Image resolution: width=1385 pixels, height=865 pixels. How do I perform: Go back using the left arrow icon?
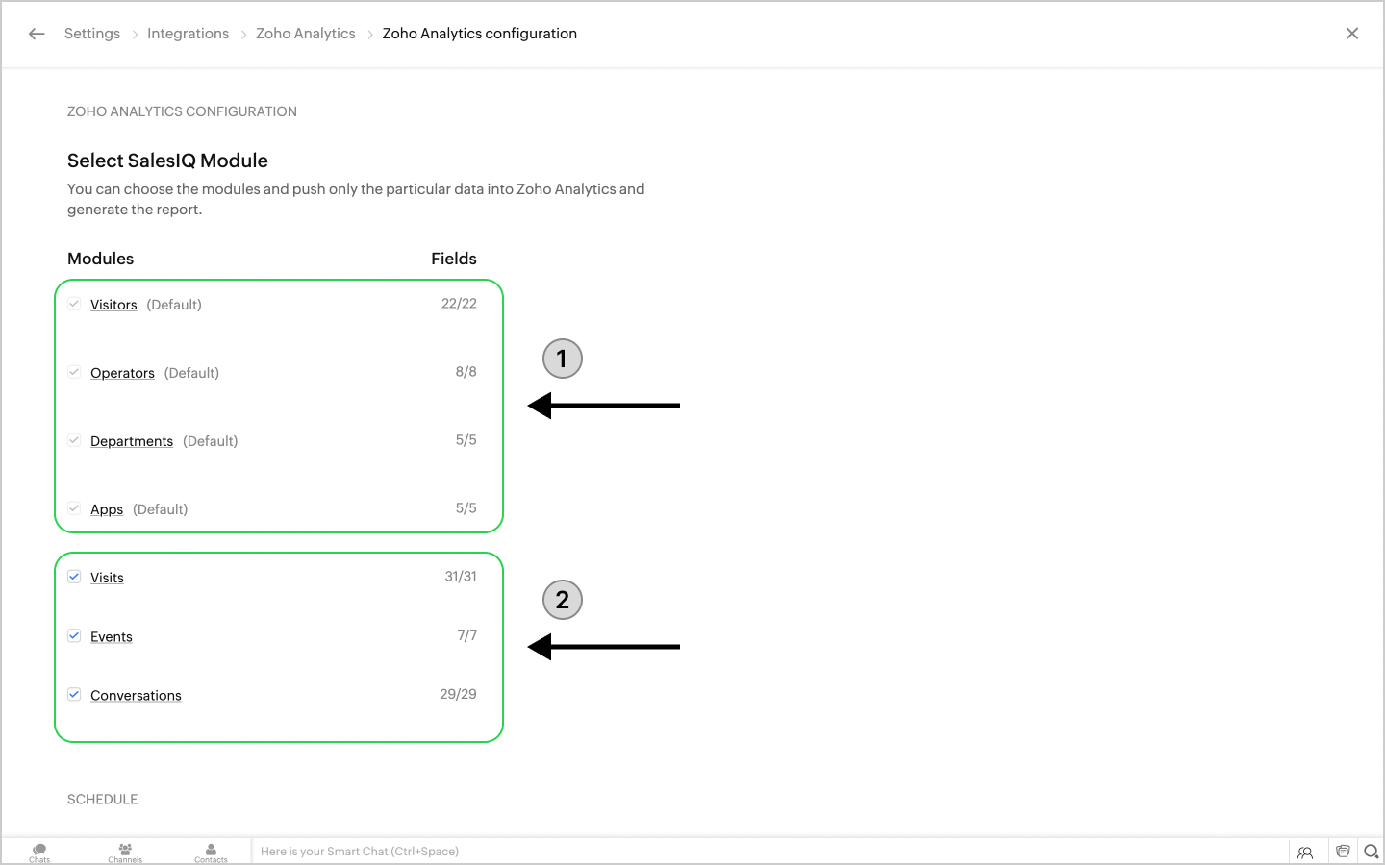pos(37,34)
